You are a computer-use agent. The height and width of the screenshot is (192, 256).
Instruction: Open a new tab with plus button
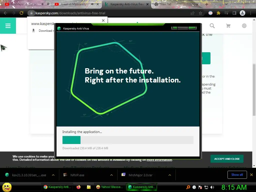pos(206,4)
